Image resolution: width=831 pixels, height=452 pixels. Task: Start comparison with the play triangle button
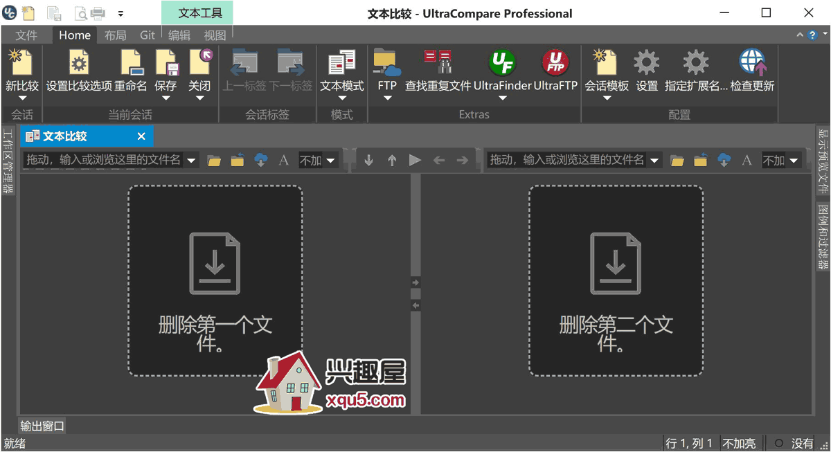point(415,161)
